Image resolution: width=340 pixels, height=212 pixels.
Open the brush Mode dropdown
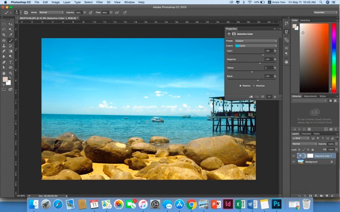(51, 13)
